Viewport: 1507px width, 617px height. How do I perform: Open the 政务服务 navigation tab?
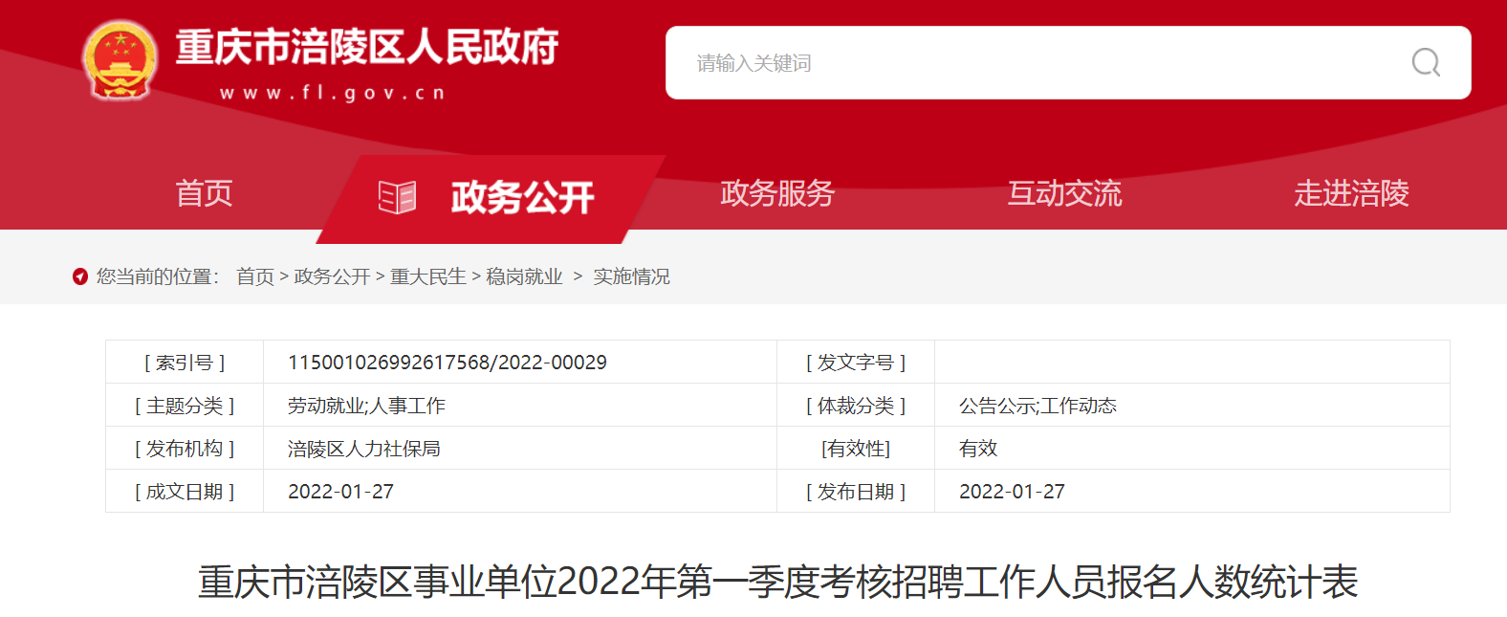click(777, 193)
